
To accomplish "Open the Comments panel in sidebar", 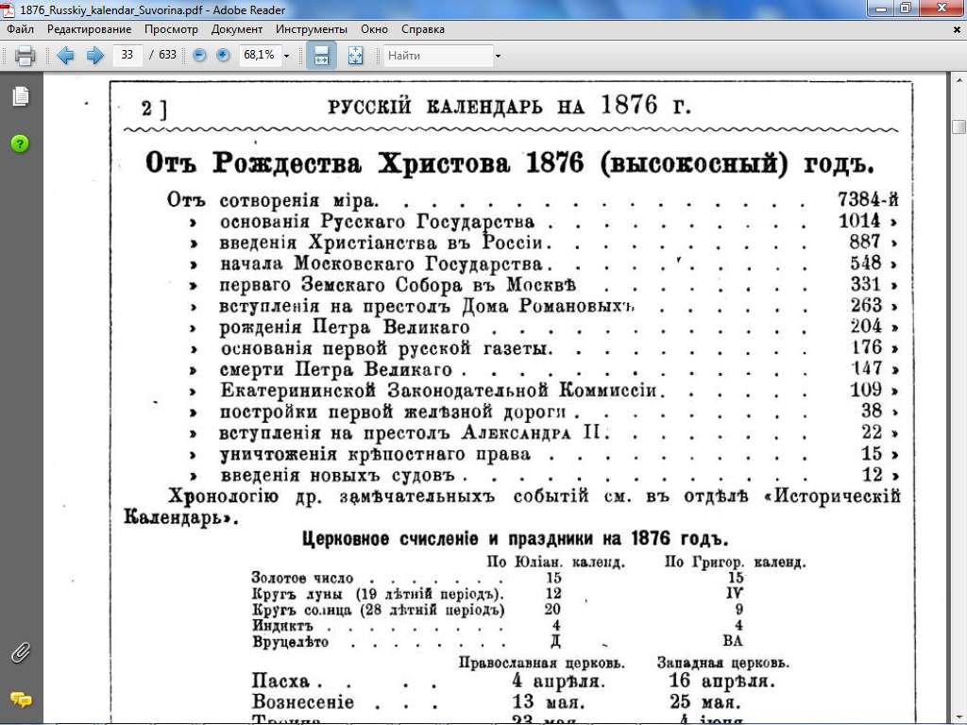I will [x=20, y=700].
